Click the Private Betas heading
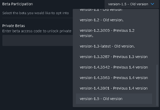 click(14, 26)
